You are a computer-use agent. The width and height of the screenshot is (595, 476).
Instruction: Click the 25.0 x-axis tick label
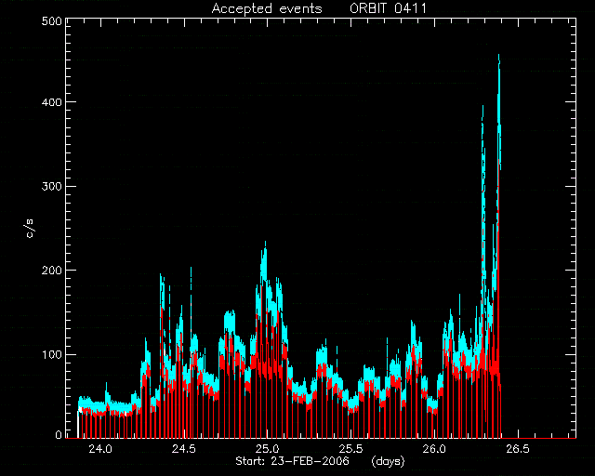coord(267,449)
